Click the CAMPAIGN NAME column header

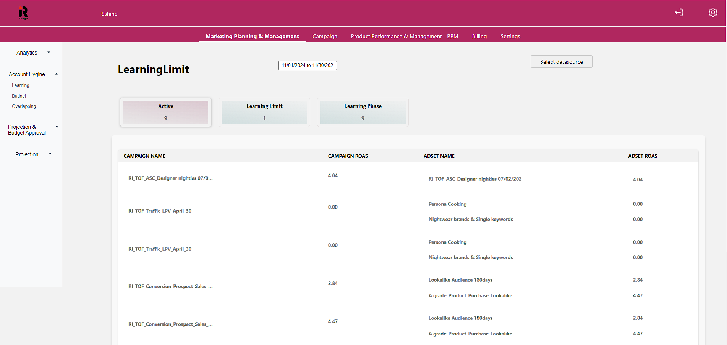[144, 156]
